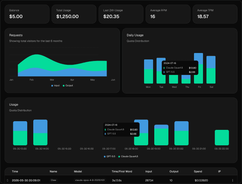Click the Requests chart title

(16, 35)
